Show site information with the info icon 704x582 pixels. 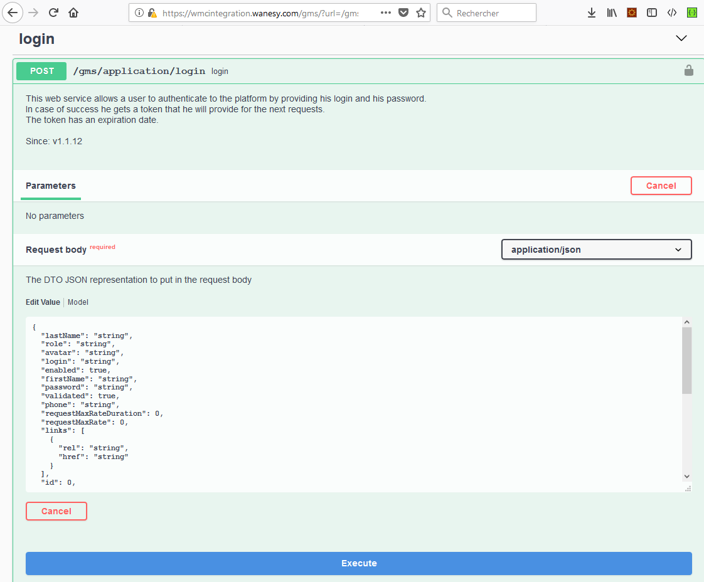pos(139,13)
